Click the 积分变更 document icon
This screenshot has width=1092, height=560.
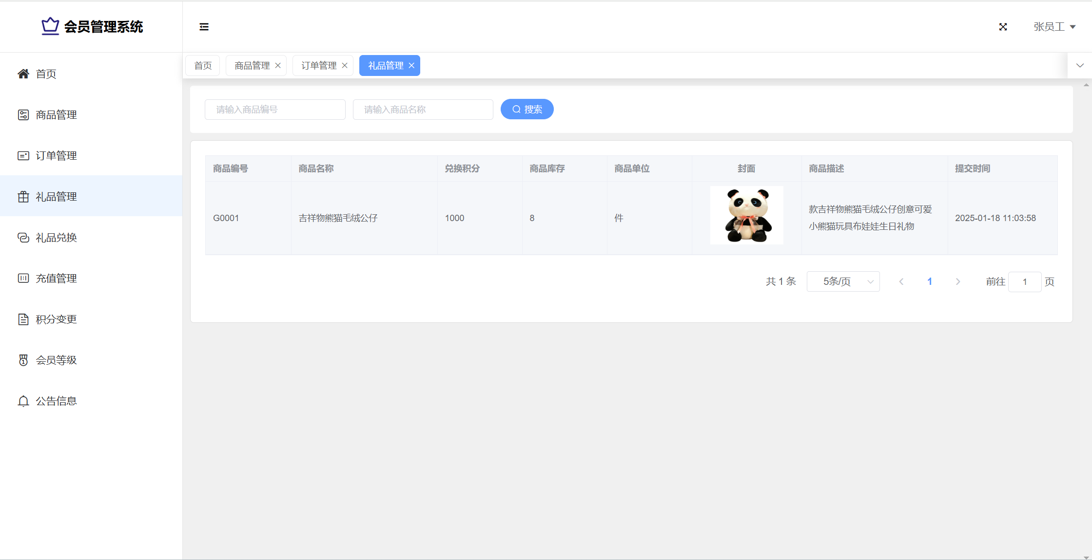[x=23, y=319]
